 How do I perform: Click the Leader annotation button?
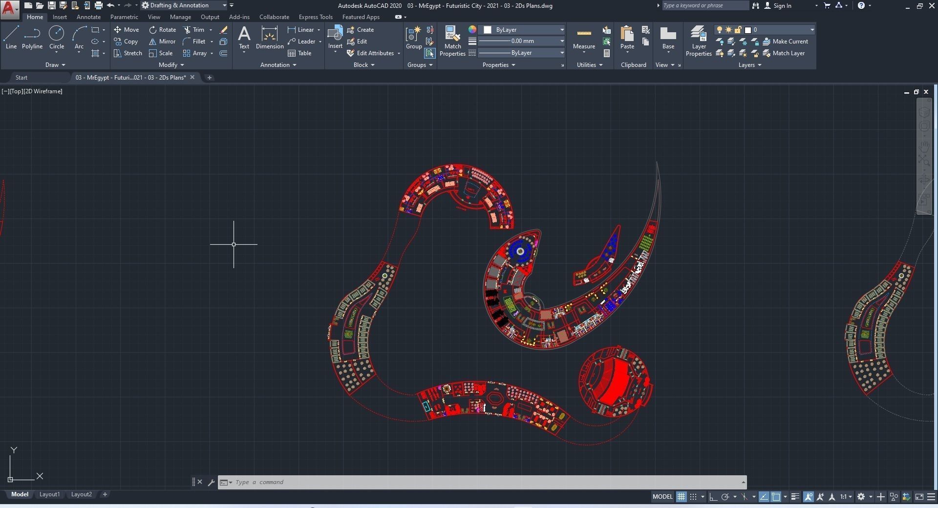point(301,42)
